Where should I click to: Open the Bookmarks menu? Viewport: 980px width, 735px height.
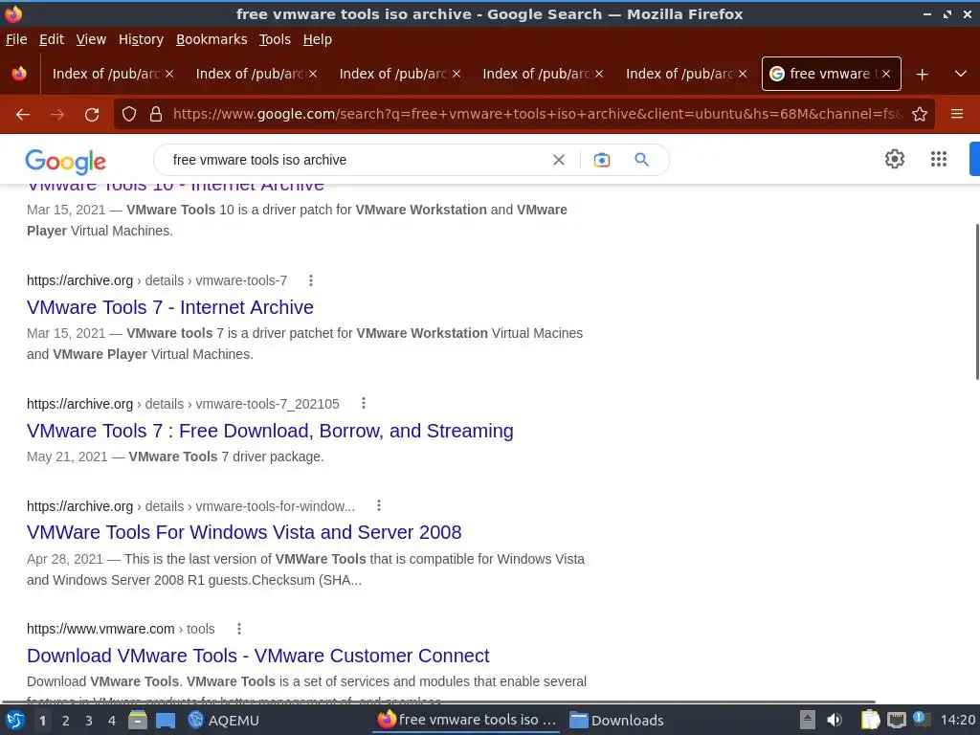(212, 39)
